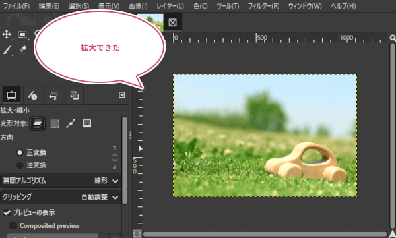The width and height of the screenshot is (396, 238).
Task: Select the Move tool in the toolbox
Action: point(7,34)
